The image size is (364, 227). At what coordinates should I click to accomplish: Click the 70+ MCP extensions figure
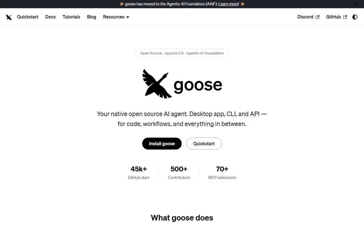coord(222,173)
